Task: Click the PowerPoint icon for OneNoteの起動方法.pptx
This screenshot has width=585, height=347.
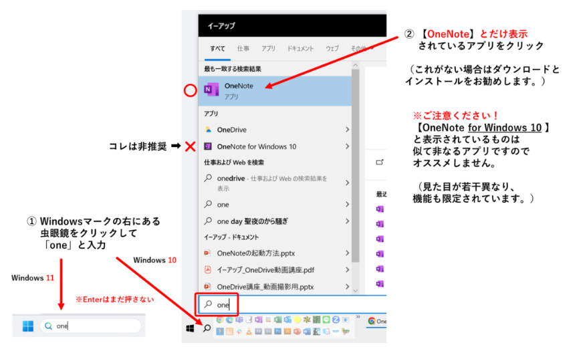Action: [209, 253]
